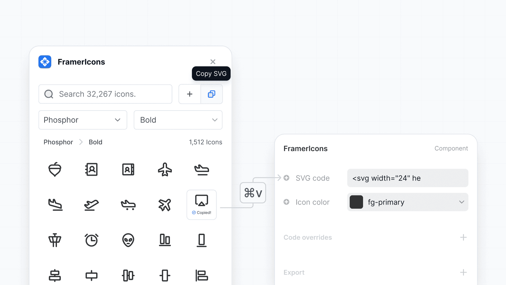Click the plus insert icon button
This screenshot has height=285, width=506.
(190, 94)
